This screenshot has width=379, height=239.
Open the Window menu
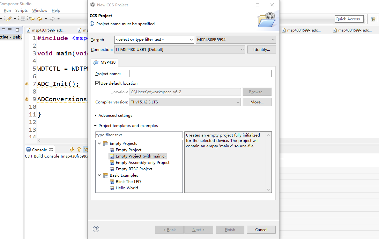click(40, 11)
